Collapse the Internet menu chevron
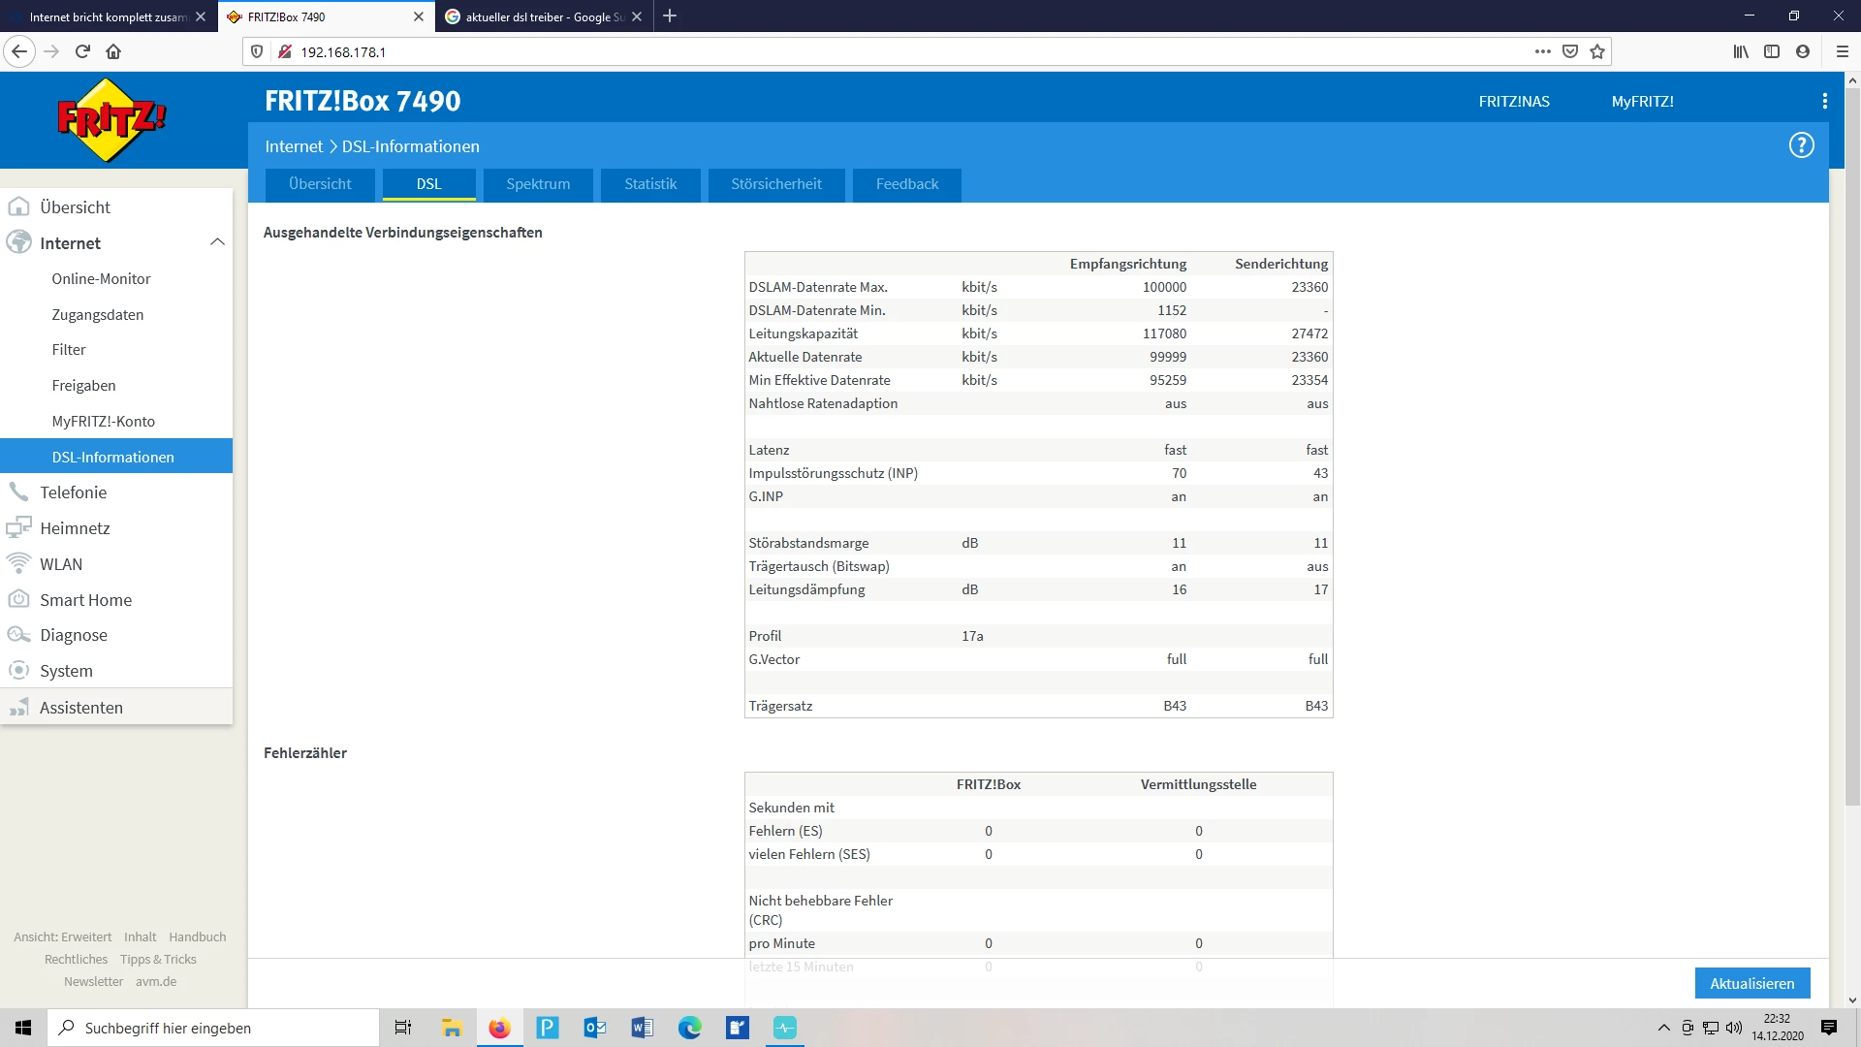Screen dimensions: 1861x1047 (x=217, y=242)
